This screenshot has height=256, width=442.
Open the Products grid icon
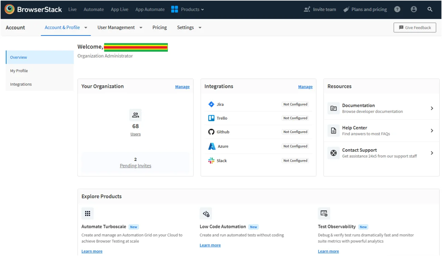175,9
